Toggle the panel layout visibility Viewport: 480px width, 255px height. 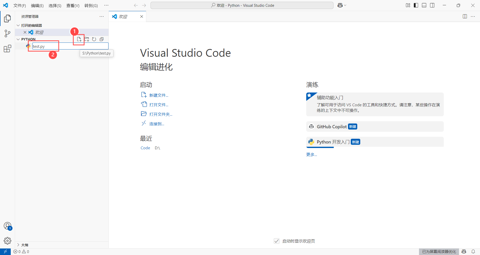tap(424, 5)
